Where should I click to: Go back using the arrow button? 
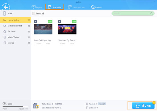[6, 7]
